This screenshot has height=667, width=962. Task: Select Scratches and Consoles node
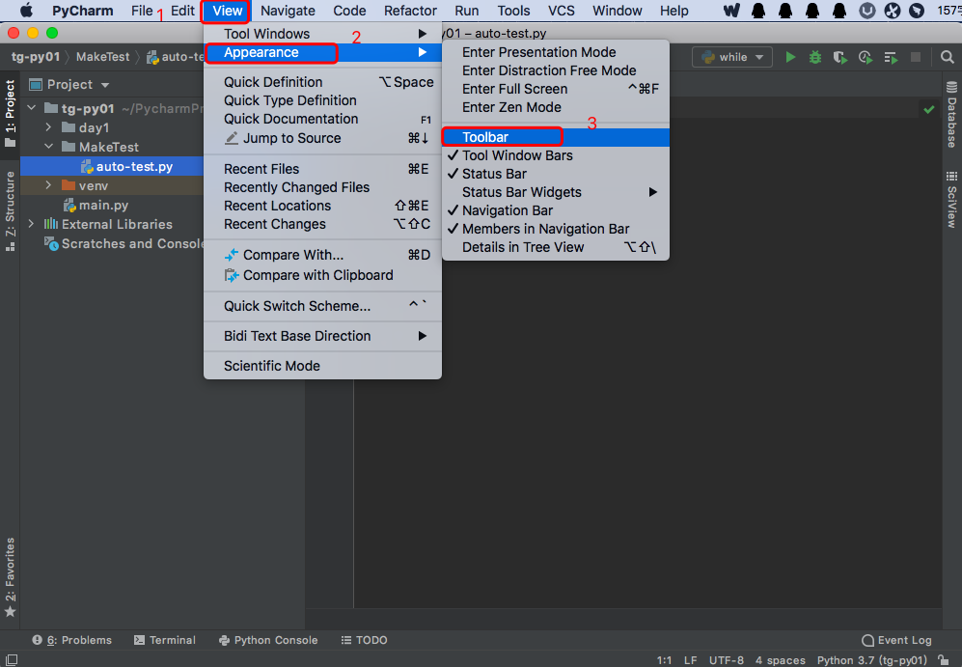[x=124, y=243]
